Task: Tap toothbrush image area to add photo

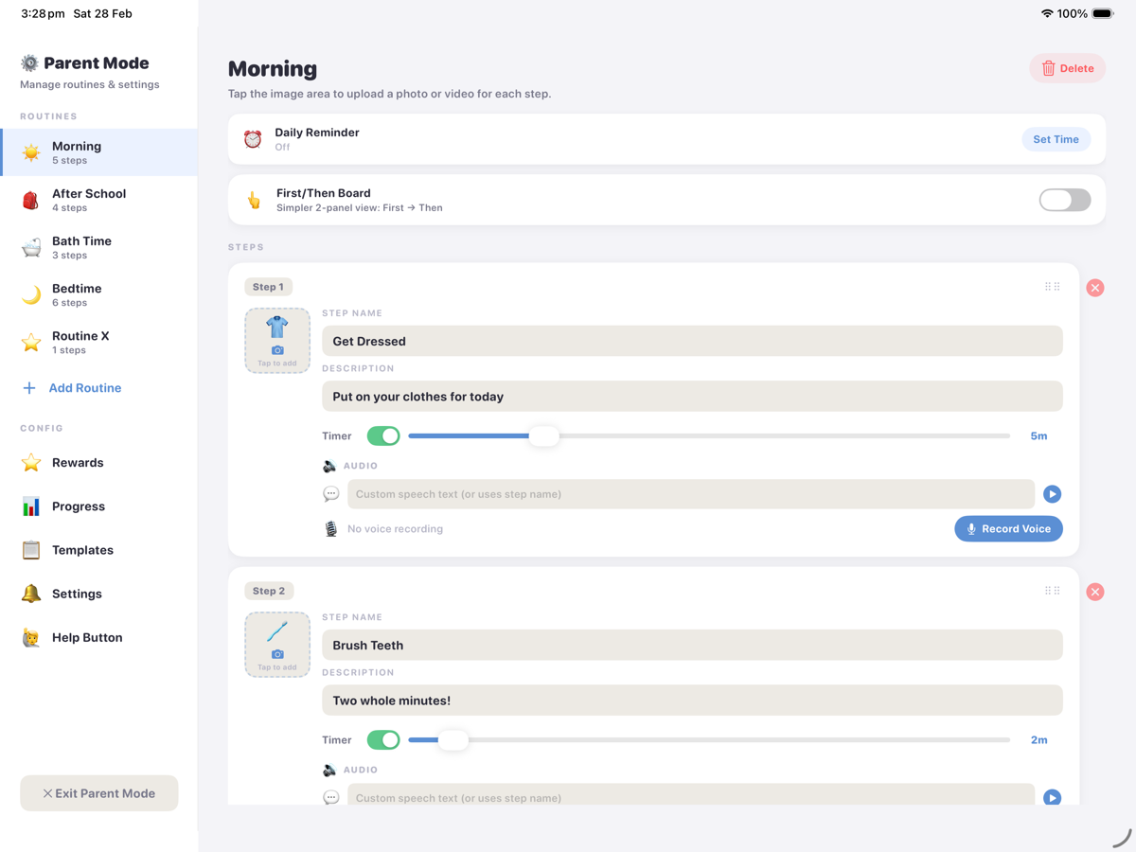Action: click(x=277, y=645)
